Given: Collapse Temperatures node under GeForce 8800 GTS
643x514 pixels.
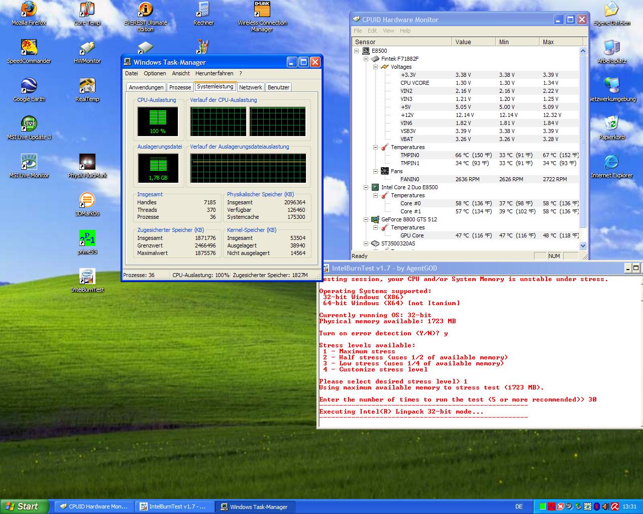Looking at the screenshot, I should (x=375, y=227).
